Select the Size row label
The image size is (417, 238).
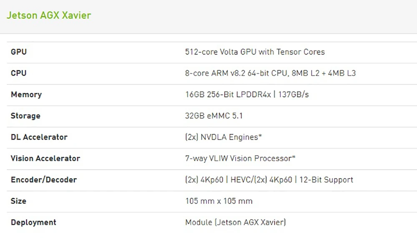click(19, 201)
